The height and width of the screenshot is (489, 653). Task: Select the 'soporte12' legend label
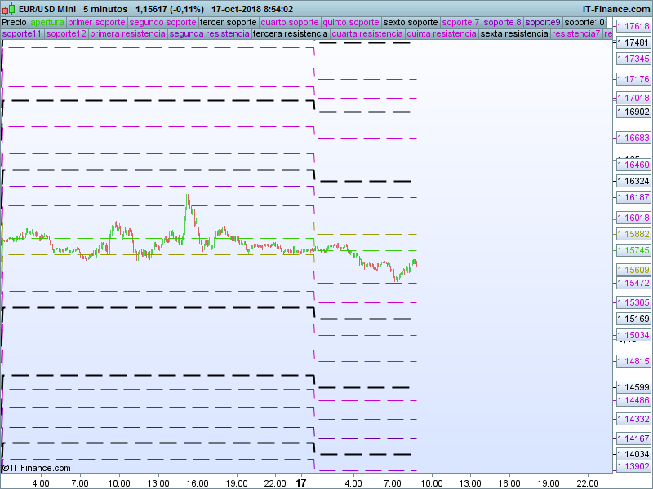66,34
